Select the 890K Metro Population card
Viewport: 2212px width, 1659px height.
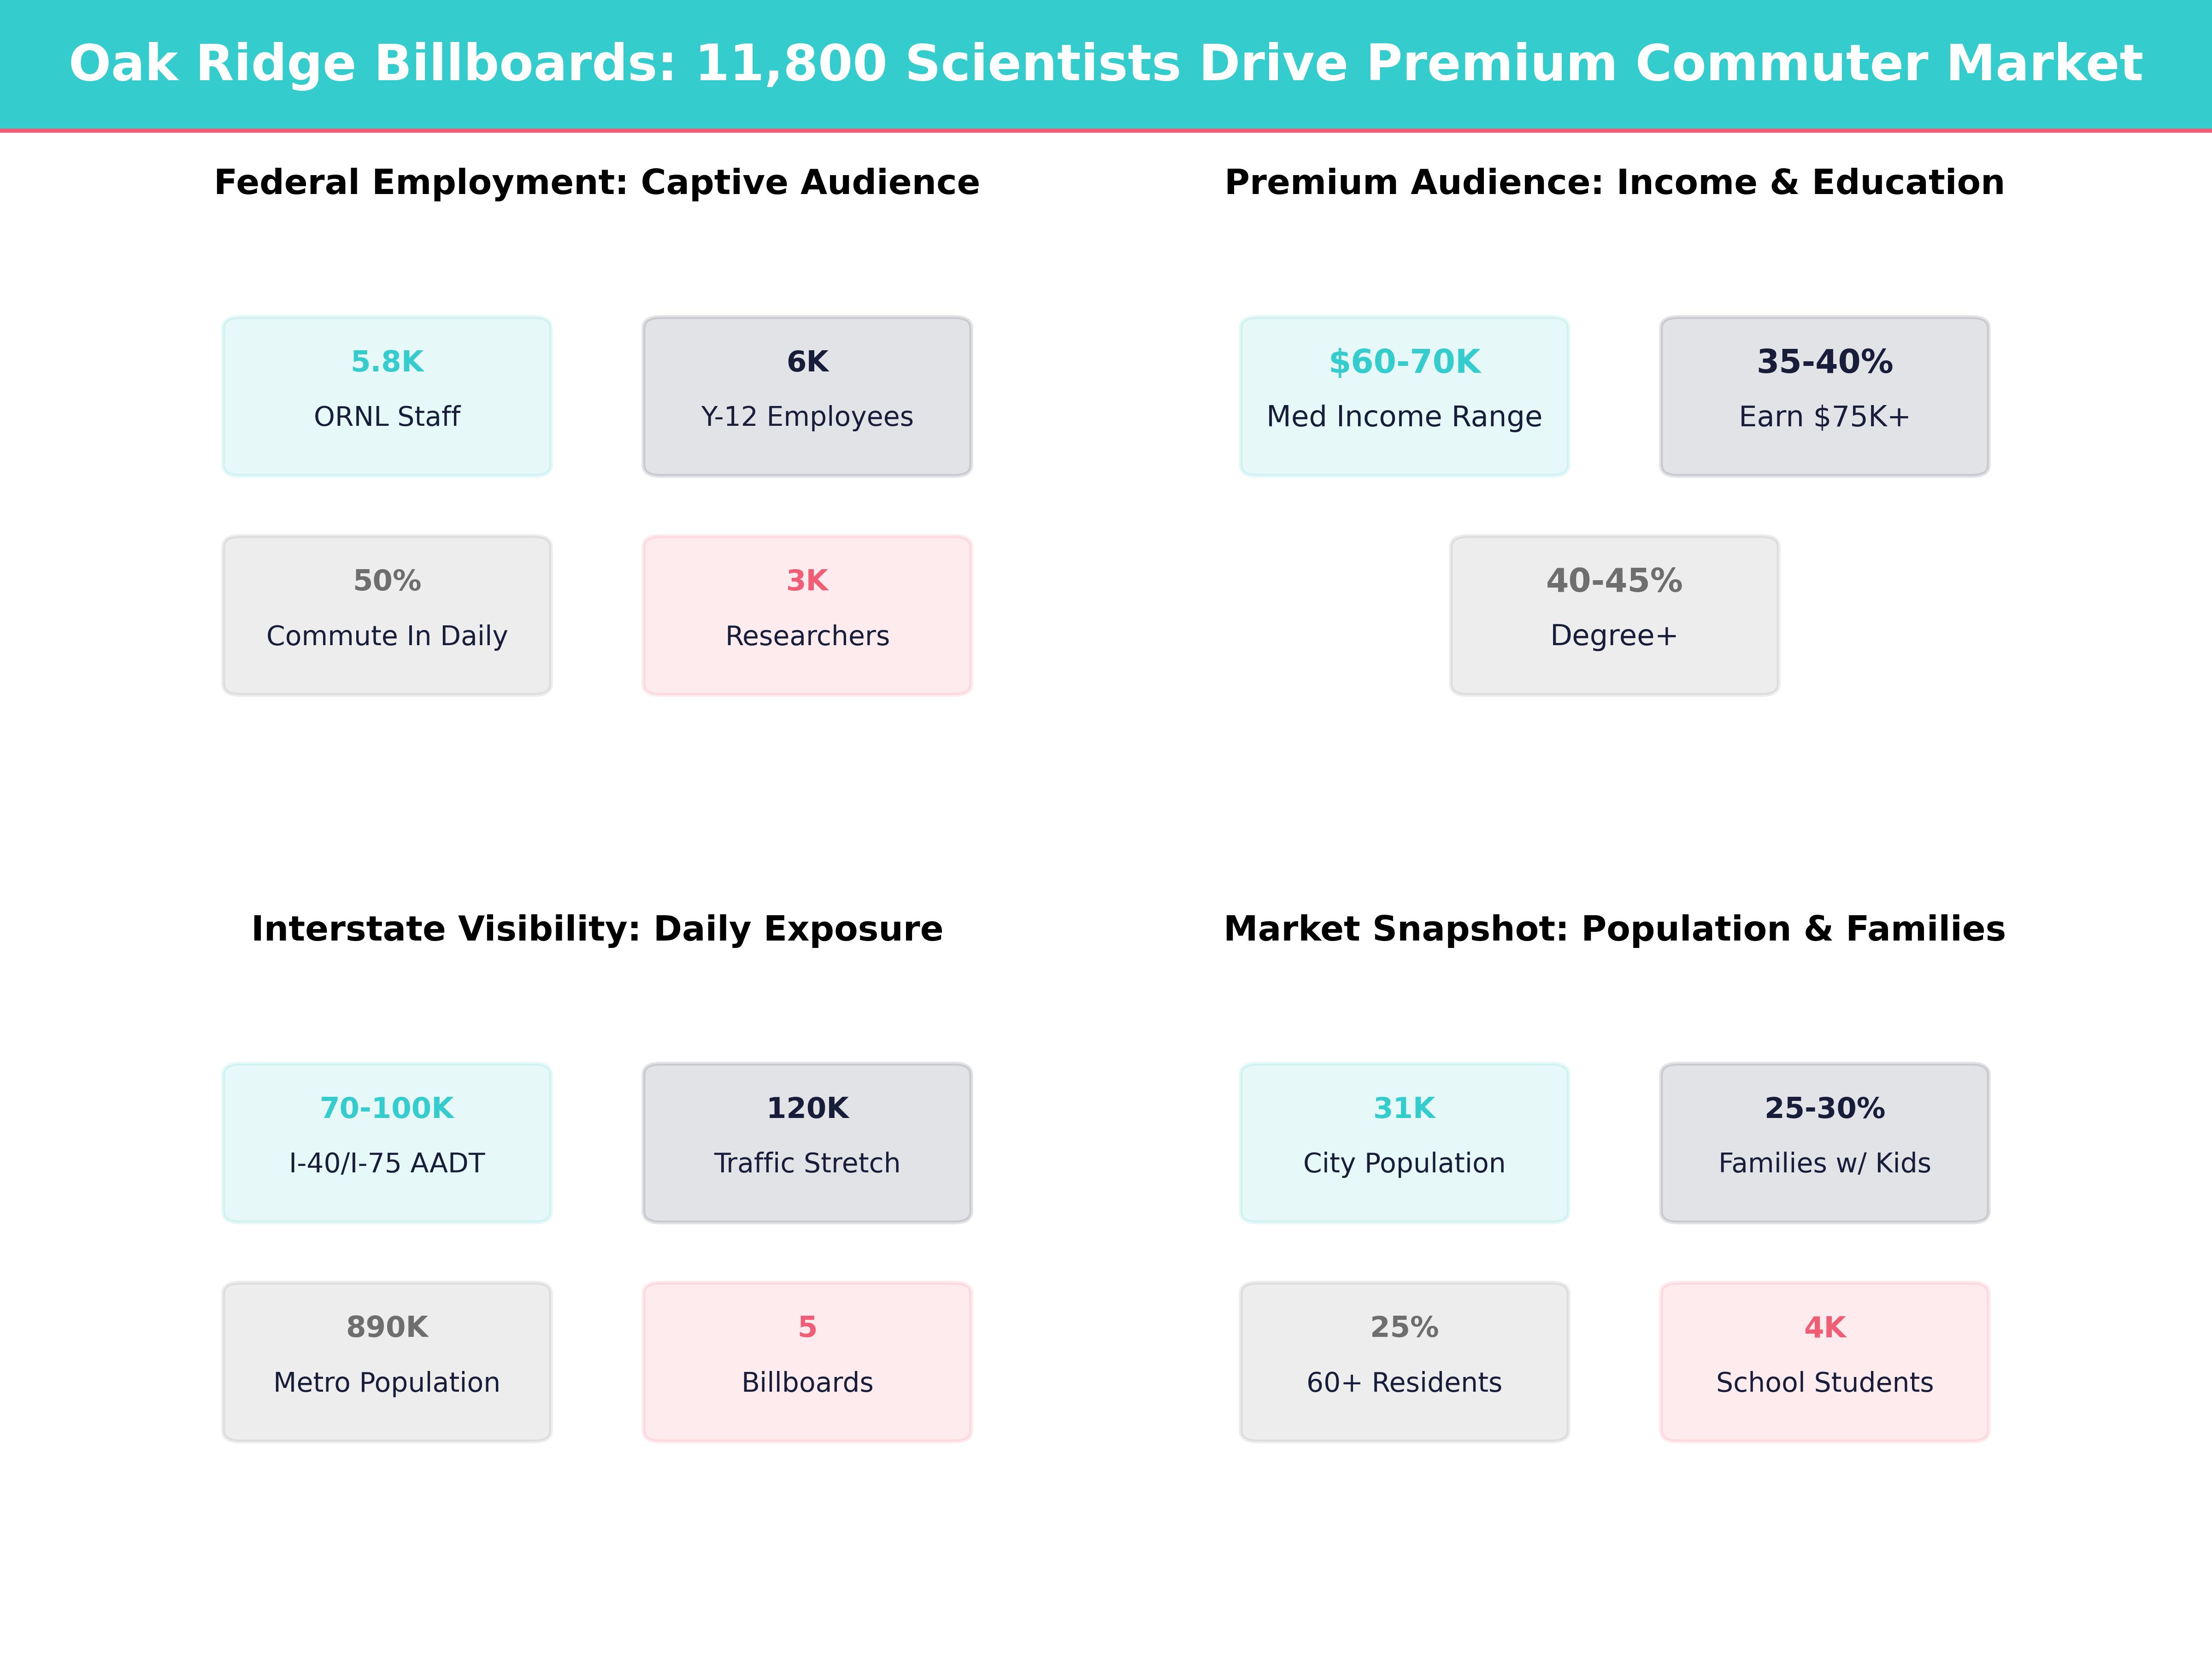point(387,1361)
